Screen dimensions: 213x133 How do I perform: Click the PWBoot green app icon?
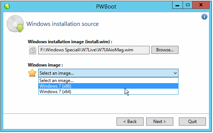click(7, 6)
